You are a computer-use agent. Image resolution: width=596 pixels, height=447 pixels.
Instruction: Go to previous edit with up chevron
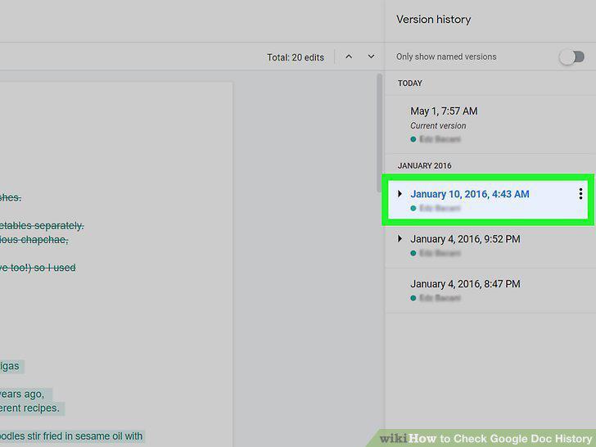[x=349, y=56]
